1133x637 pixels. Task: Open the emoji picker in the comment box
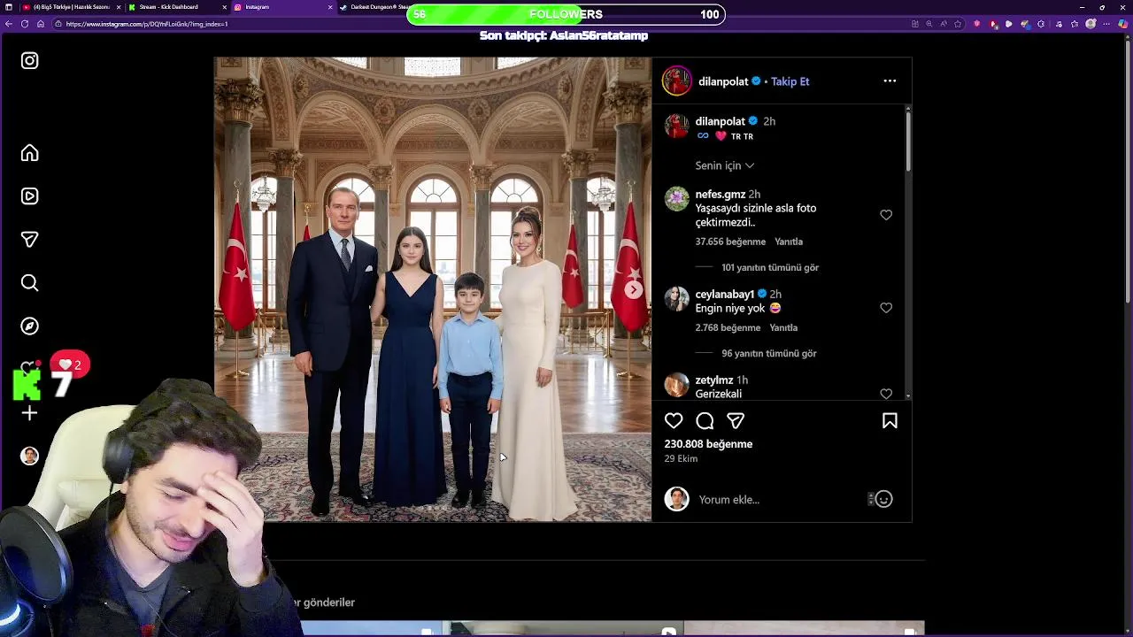pos(883,499)
